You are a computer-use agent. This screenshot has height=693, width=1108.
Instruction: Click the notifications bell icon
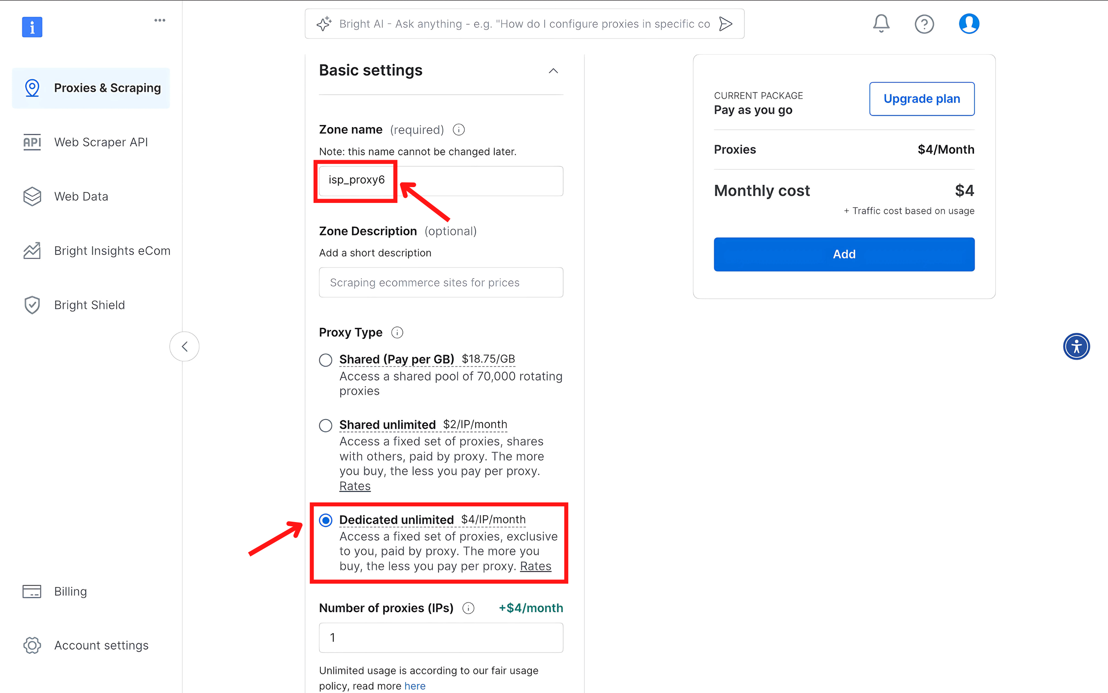[881, 23]
